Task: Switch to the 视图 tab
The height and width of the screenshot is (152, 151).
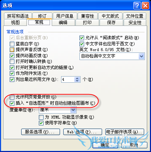Action: pyautogui.click(x=15, y=23)
